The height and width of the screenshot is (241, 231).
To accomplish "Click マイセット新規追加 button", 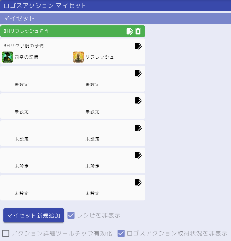I will tap(34, 215).
